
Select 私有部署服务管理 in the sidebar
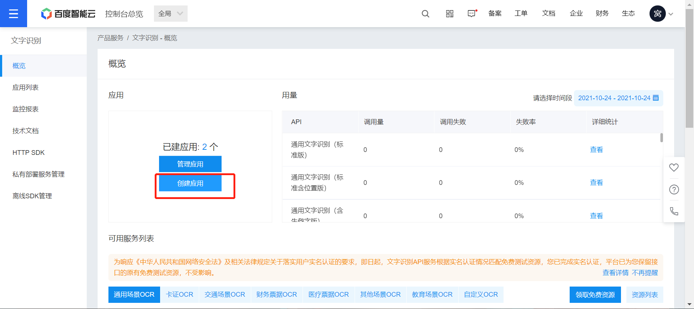click(x=44, y=174)
